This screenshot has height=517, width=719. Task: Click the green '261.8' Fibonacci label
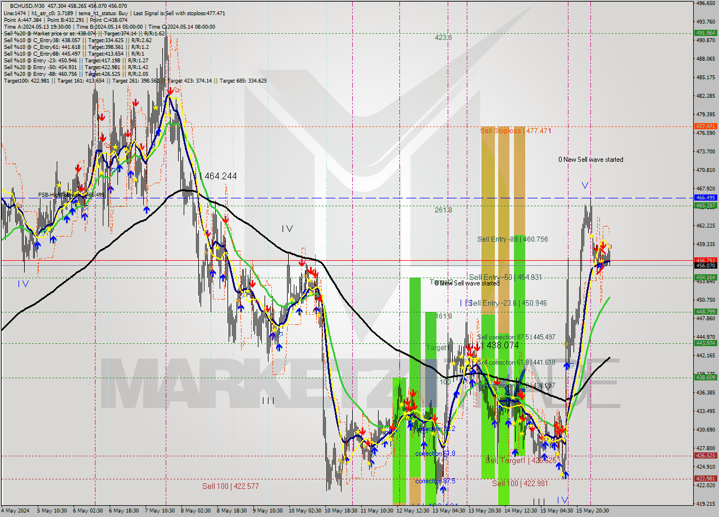tap(443, 210)
